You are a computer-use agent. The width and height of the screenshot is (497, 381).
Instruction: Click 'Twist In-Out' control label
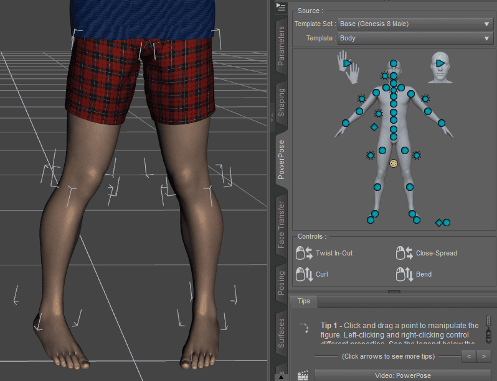pyautogui.click(x=334, y=253)
